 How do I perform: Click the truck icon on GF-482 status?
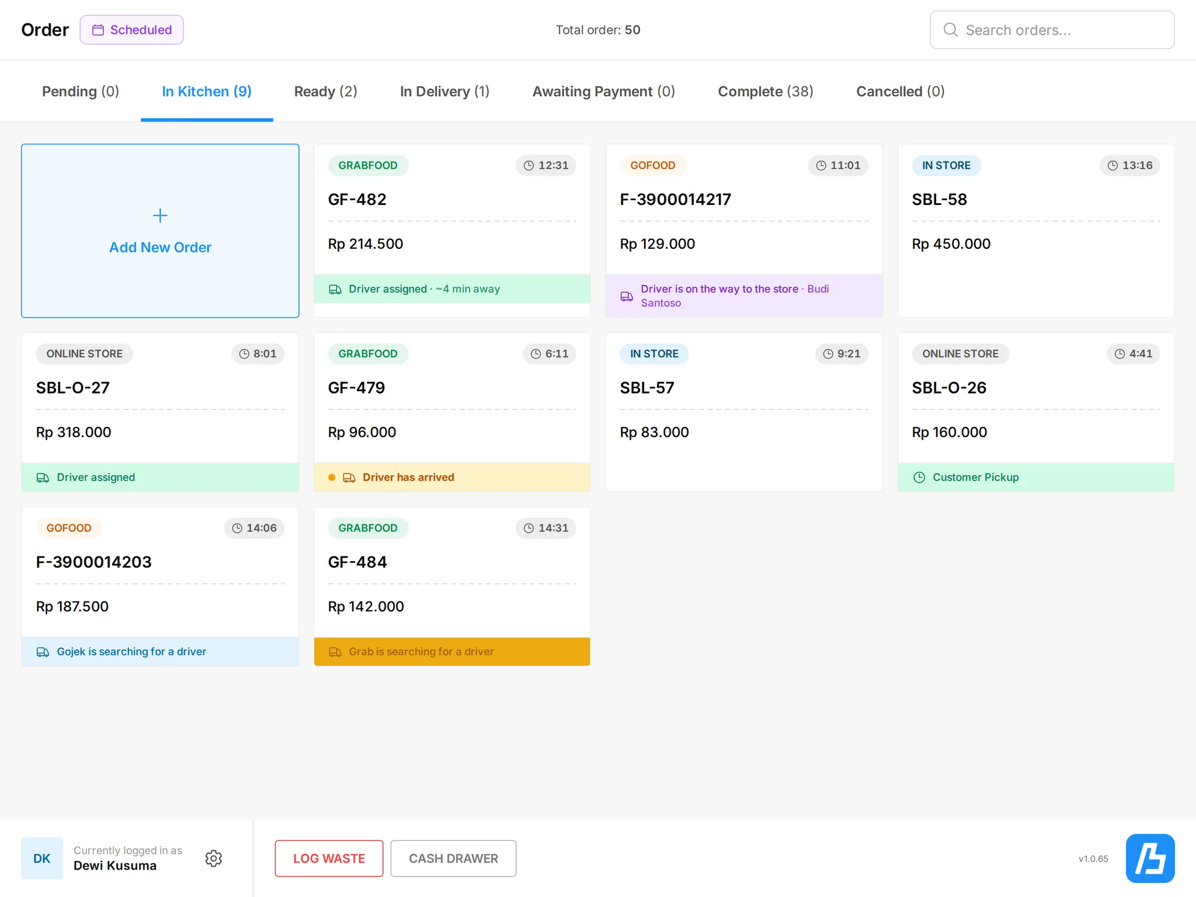[335, 289]
